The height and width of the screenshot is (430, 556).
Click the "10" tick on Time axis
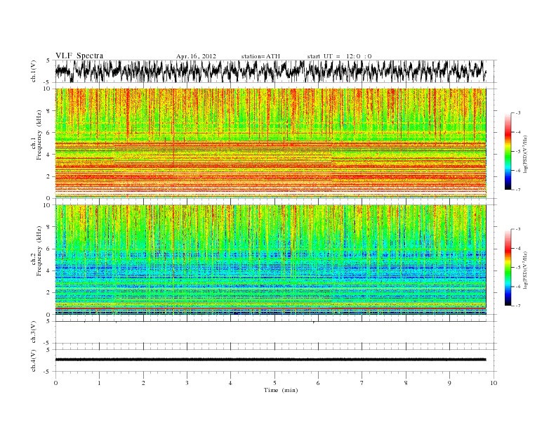pos(494,383)
